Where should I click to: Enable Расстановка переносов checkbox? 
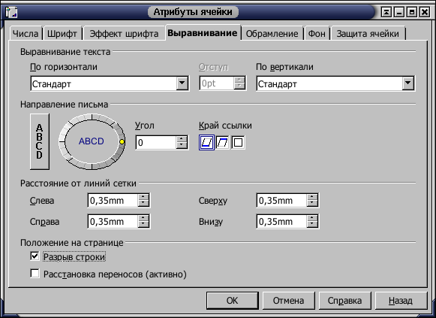pyautogui.click(x=35, y=274)
